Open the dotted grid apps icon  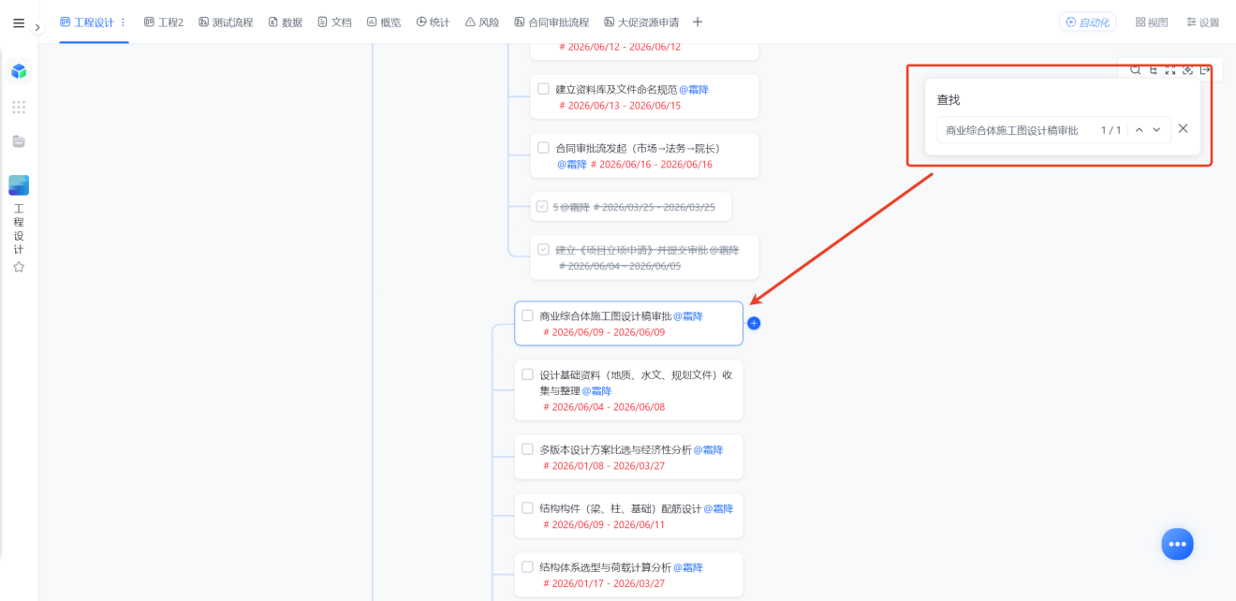tap(19, 107)
